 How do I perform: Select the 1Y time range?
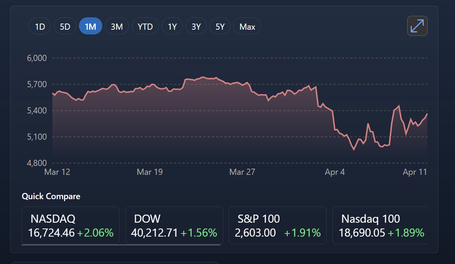172,26
